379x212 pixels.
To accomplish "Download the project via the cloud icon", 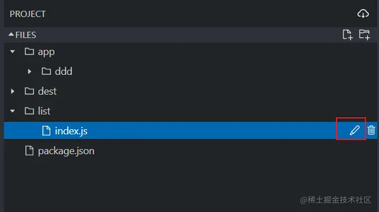I will (x=363, y=14).
